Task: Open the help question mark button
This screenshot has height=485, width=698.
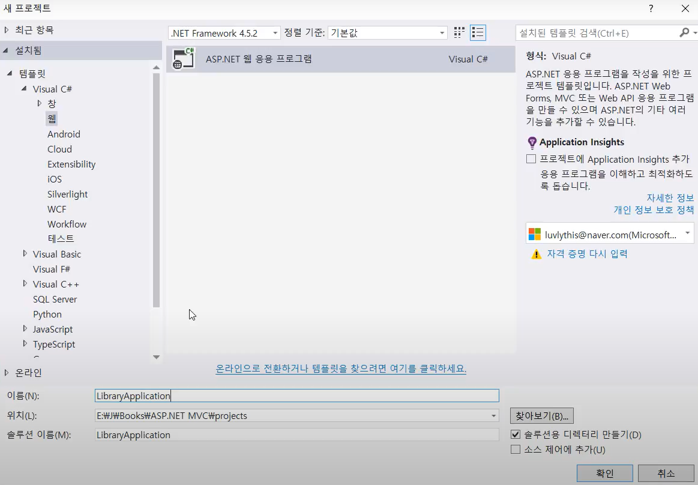Action: point(651,8)
